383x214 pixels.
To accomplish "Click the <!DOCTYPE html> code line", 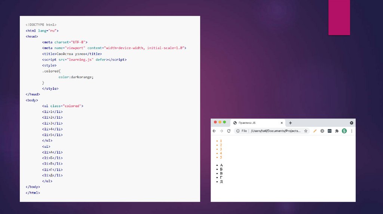I will tap(41, 25).
